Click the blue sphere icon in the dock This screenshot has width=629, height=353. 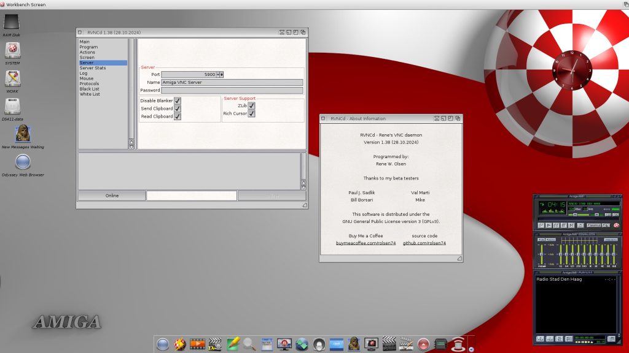coord(162,344)
